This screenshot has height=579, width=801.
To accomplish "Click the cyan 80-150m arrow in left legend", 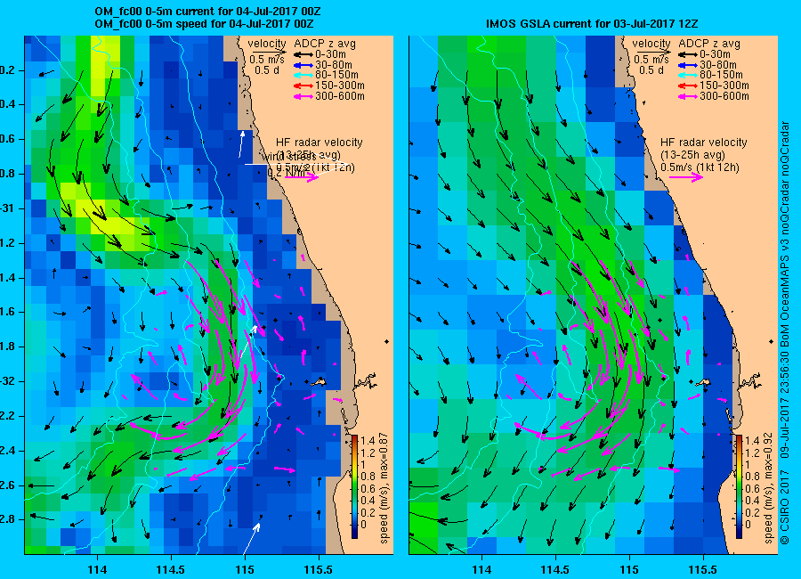I will [x=303, y=75].
